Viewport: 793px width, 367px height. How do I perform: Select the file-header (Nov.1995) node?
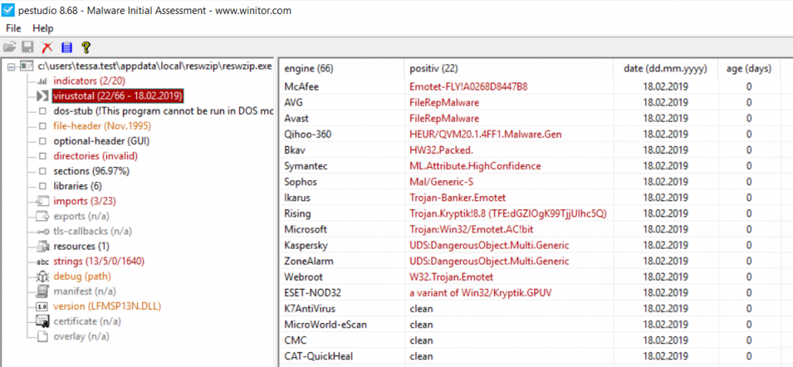pos(102,126)
